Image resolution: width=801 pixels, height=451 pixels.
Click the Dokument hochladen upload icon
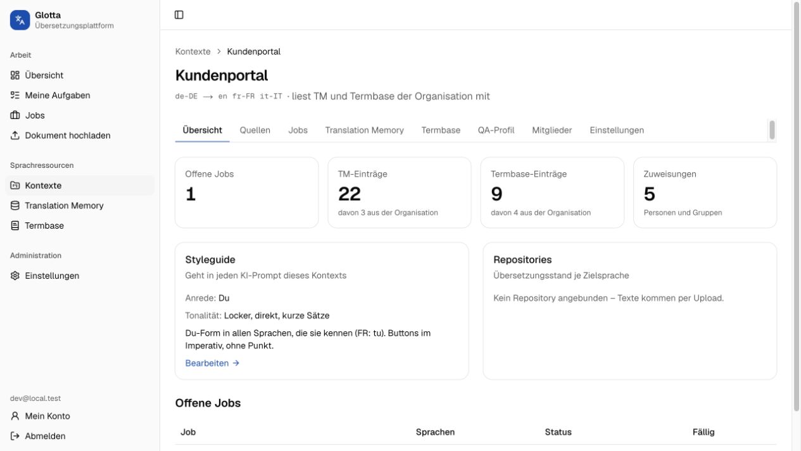pyautogui.click(x=15, y=136)
